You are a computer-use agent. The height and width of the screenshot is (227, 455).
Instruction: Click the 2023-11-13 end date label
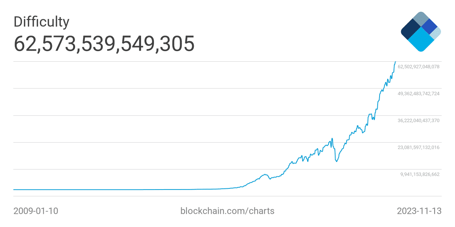419,211
